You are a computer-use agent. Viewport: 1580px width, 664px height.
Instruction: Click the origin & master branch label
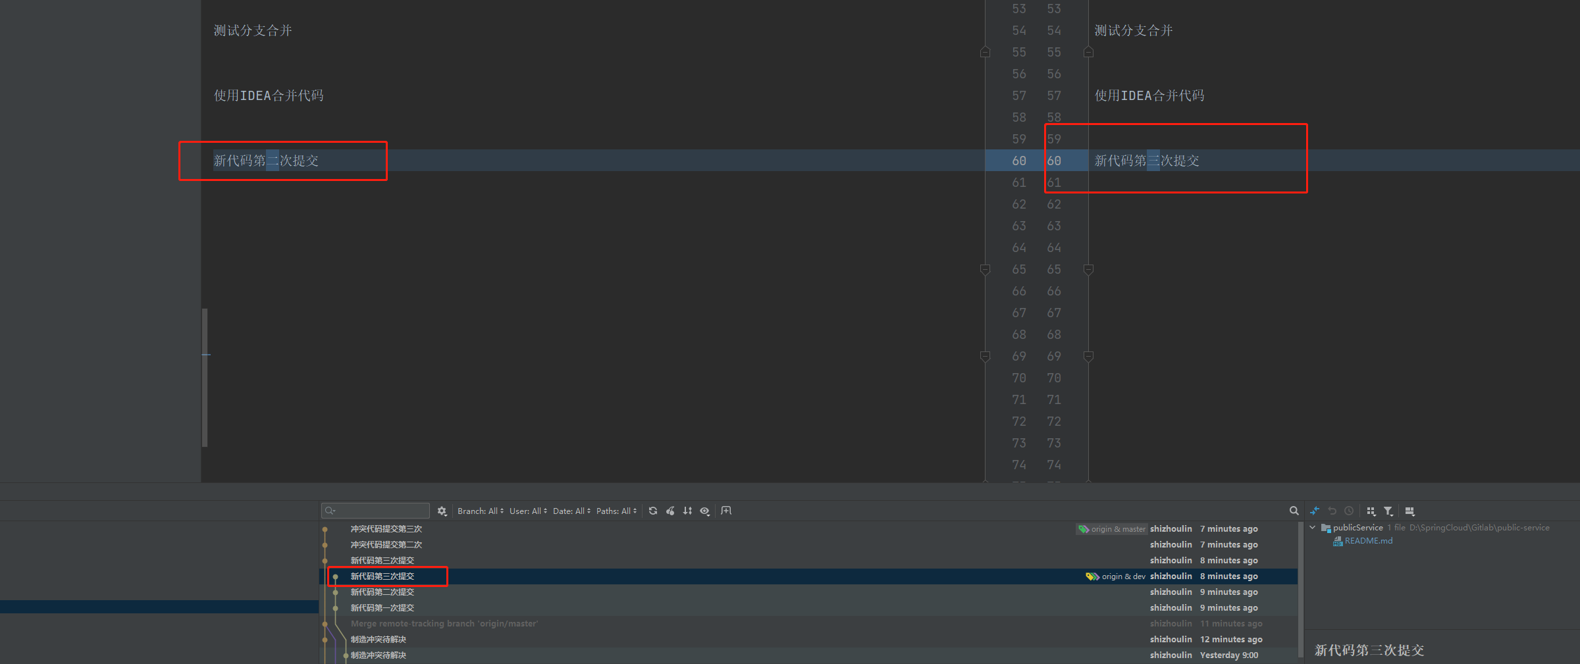[1118, 529]
